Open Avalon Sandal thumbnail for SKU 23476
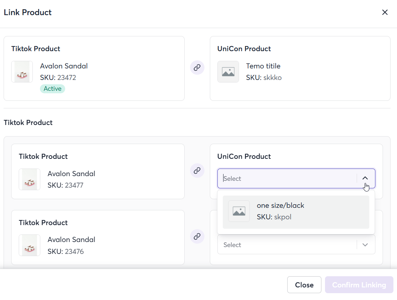The height and width of the screenshot is (300, 397). (x=30, y=245)
